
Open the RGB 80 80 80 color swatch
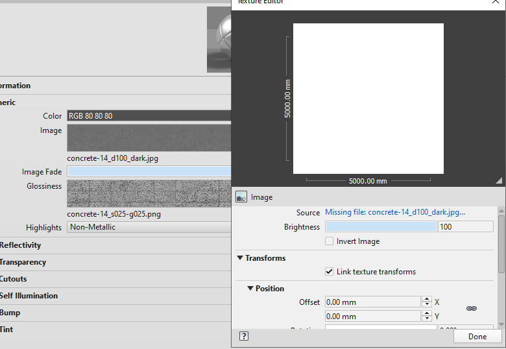(x=149, y=115)
